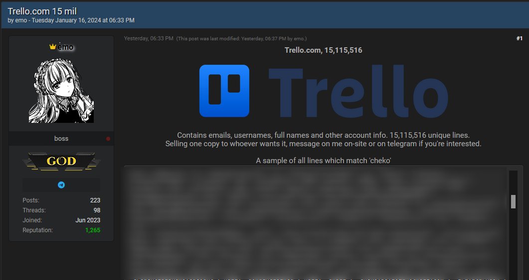Click the blue Trello logo icon
Image resolution: width=529 pixels, height=280 pixels.
click(x=224, y=91)
